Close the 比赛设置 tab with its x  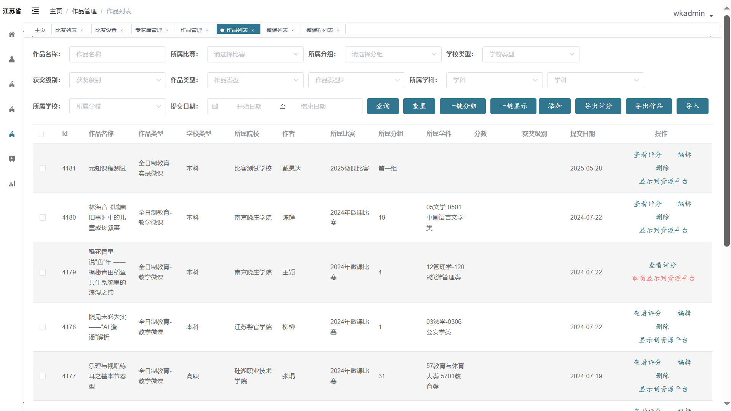coord(122,30)
